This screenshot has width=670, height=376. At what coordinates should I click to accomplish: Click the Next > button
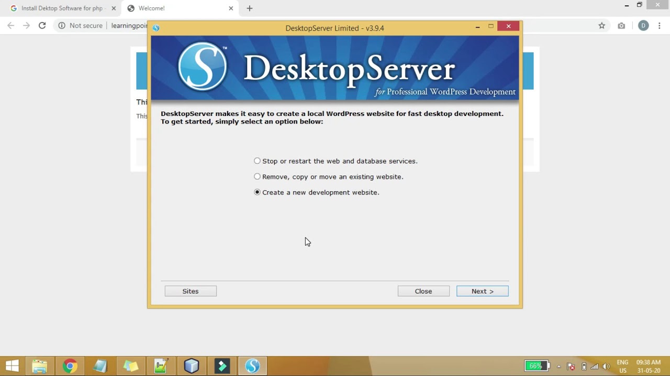pyautogui.click(x=482, y=291)
